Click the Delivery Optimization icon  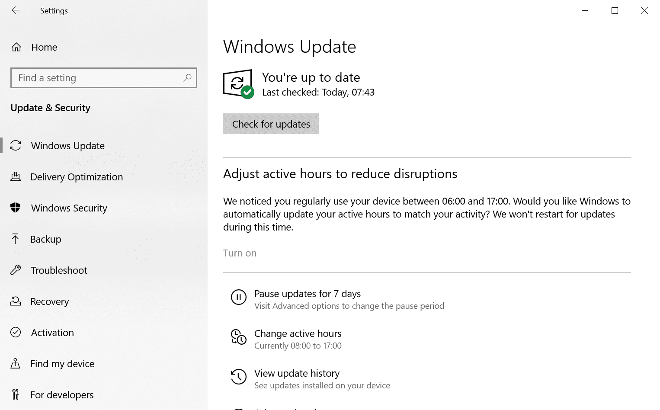16,176
